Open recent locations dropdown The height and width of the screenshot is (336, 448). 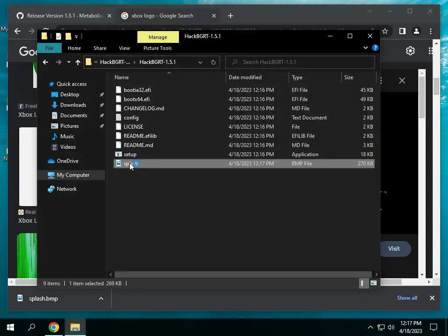tap(69, 62)
